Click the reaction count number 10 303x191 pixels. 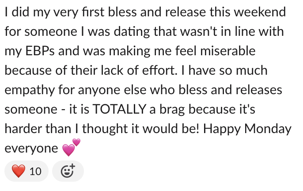[x=35, y=172]
